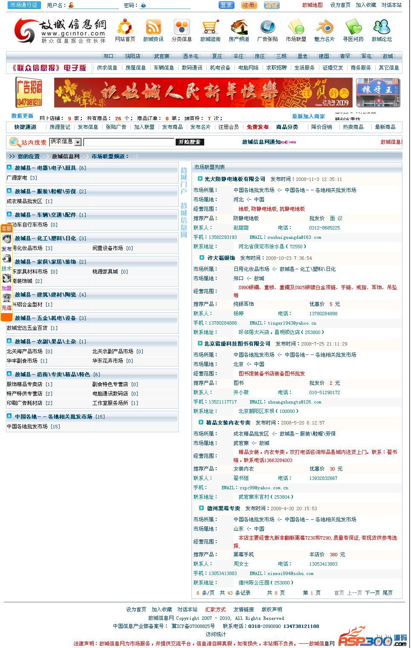Open the 免费发布 quick link
Screen dimensions: 411x648
258,127
